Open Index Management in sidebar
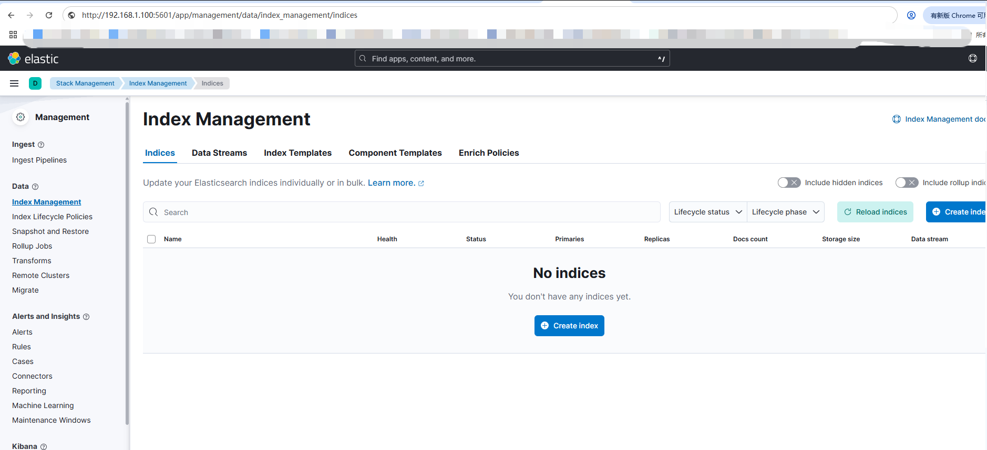This screenshot has width=987, height=450. 47,202
